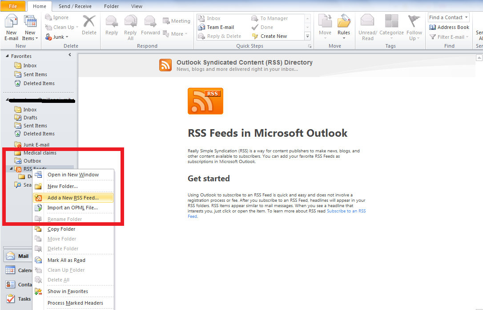
Task: Set up a Meeting
Action: 177,20
